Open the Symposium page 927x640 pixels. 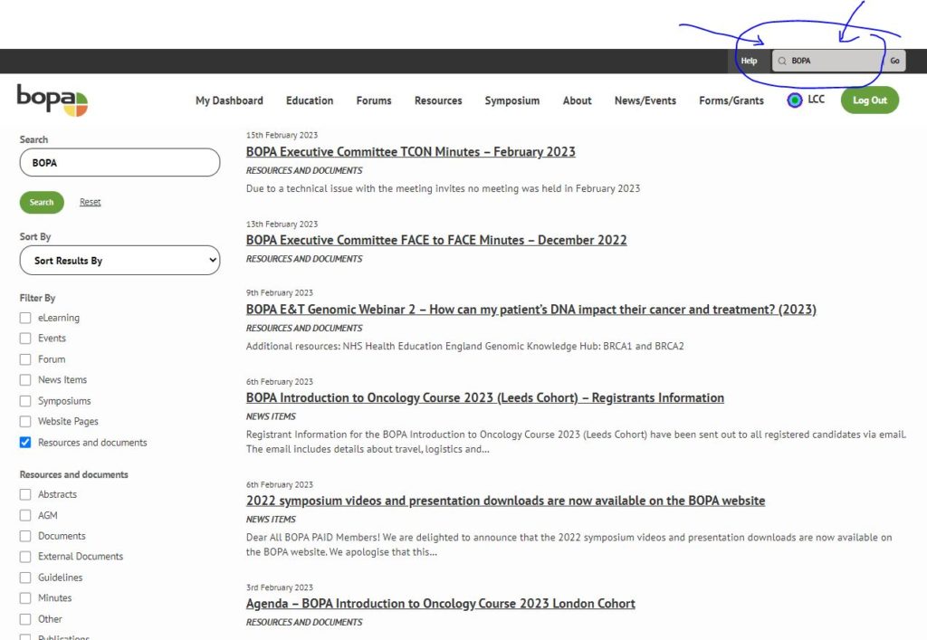[x=511, y=101]
